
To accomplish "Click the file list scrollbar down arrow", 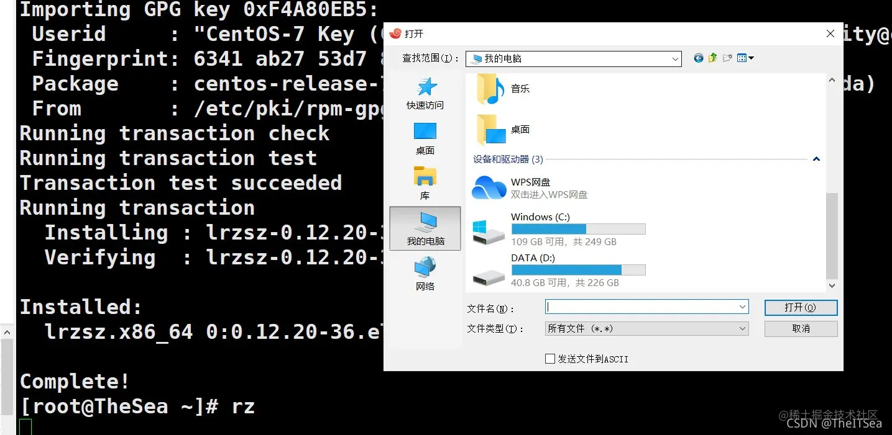I will tap(832, 285).
